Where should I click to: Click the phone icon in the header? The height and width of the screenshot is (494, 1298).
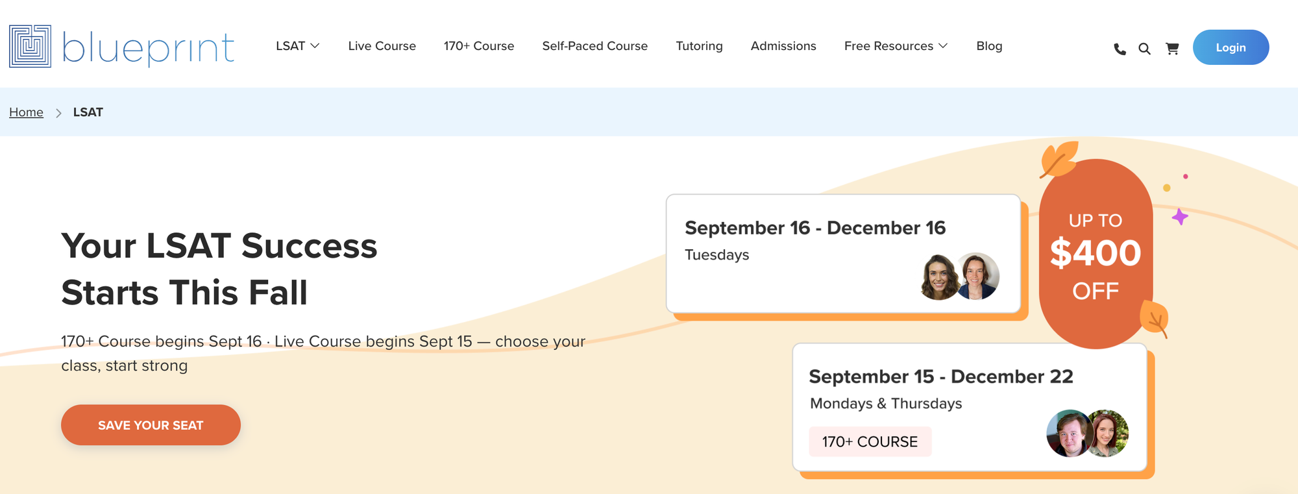click(1119, 47)
